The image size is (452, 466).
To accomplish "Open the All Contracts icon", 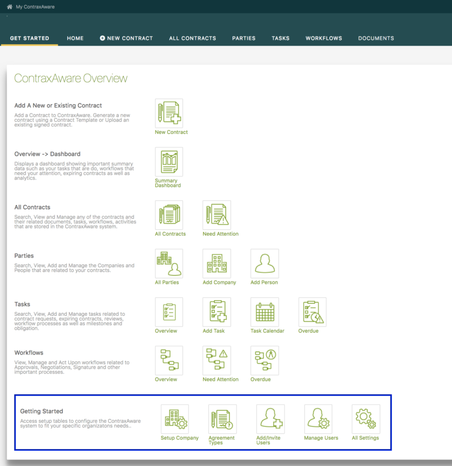I will tap(169, 215).
